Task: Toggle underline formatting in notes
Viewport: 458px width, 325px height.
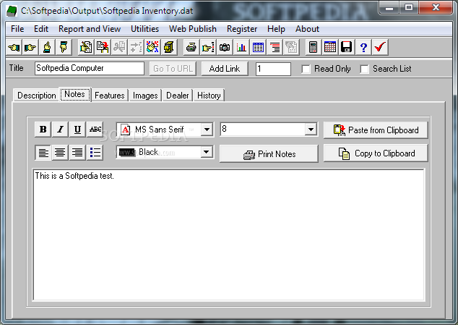Action: coord(77,130)
